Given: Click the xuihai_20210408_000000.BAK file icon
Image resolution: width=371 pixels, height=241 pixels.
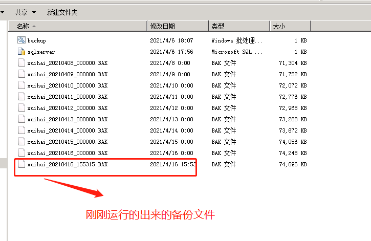Looking at the screenshot, I should tap(22, 62).
